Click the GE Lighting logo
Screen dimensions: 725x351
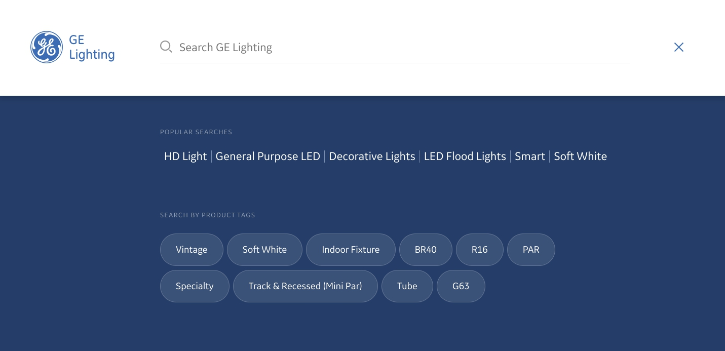[72, 47]
